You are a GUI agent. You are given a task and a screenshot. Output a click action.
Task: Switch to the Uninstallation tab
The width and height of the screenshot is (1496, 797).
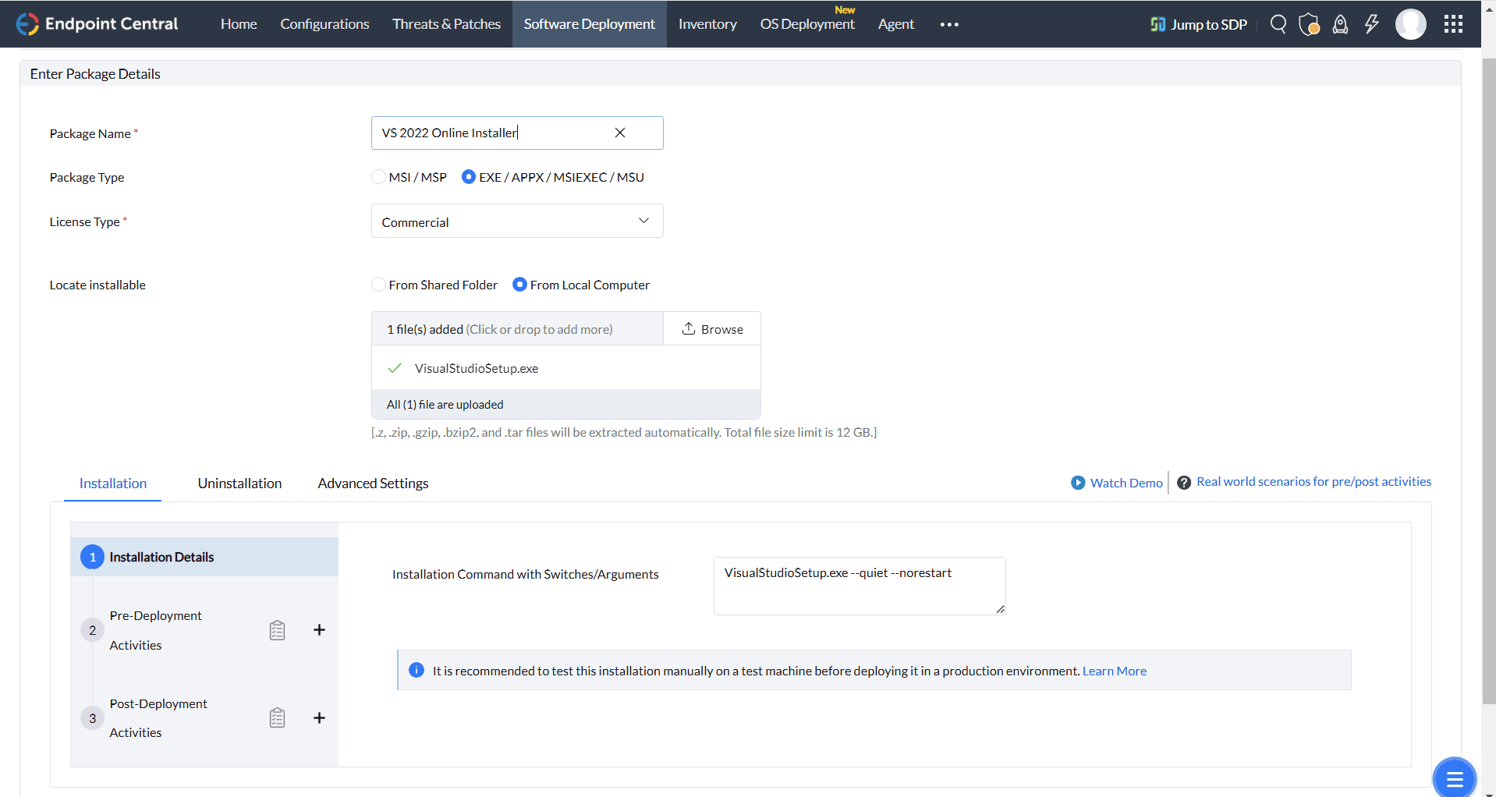point(239,483)
